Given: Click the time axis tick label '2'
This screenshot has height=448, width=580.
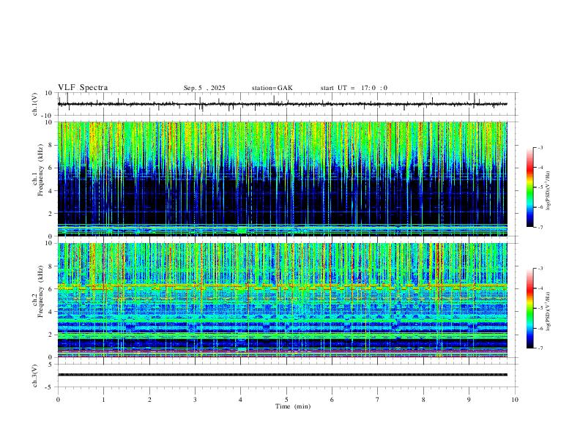Looking at the screenshot, I should (x=149, y=400).
